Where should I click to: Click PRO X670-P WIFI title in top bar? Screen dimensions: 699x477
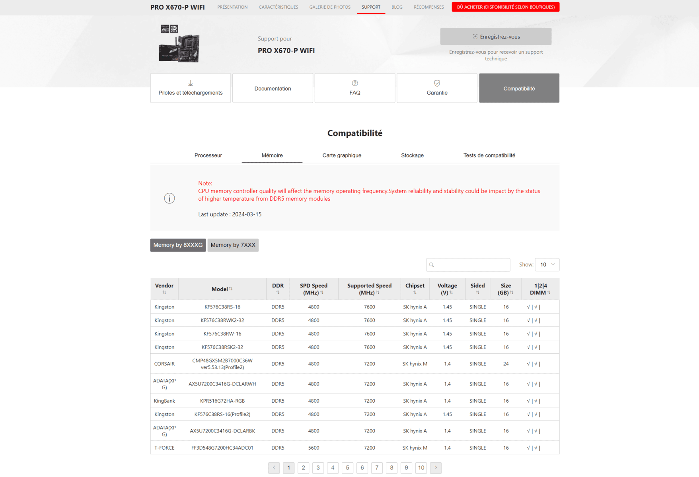click(177, 7)
